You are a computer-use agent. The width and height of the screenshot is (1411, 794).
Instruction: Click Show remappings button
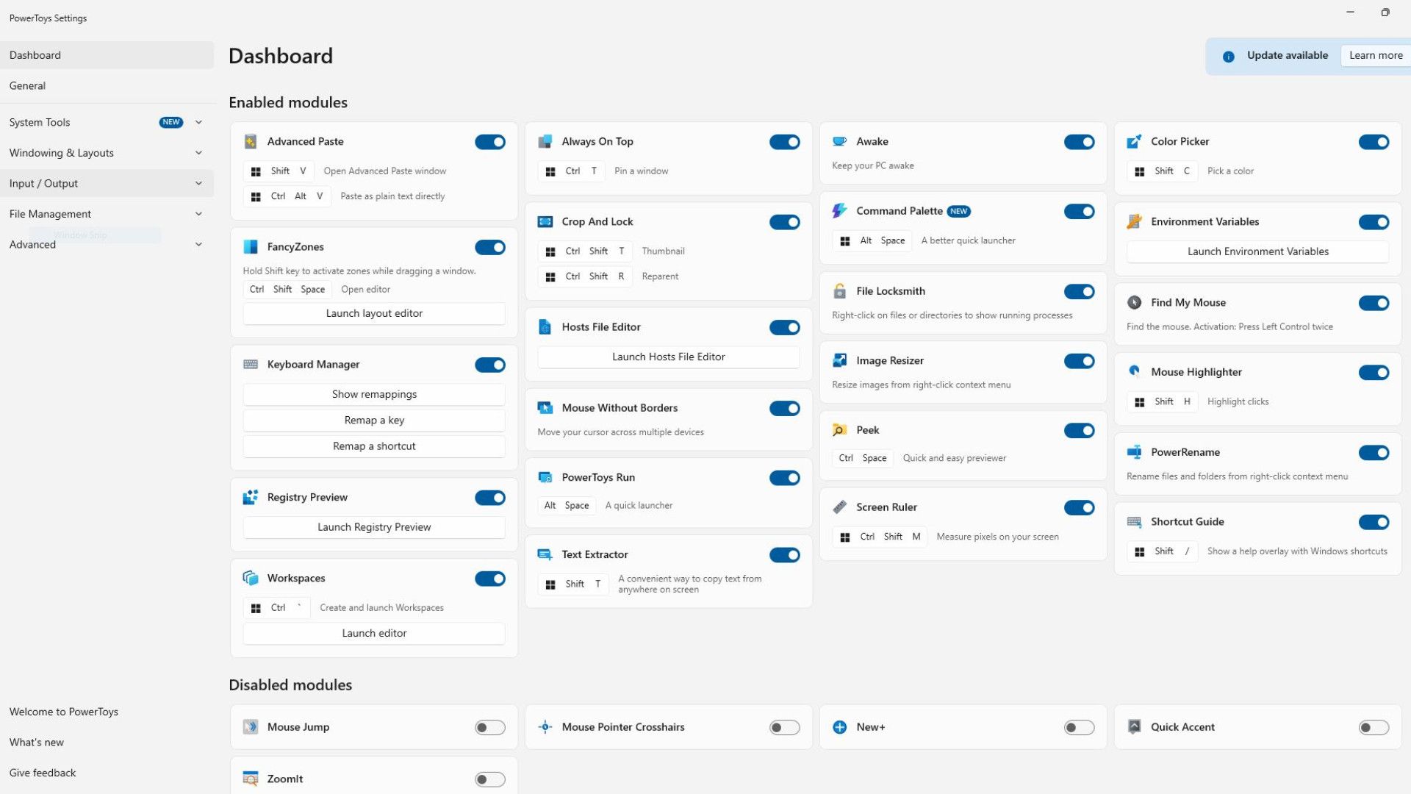pyautogui.click(x=374, y=394)
